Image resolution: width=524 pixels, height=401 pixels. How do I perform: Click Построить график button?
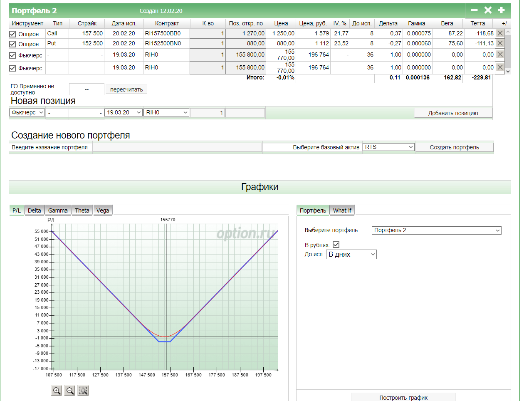coord(403,397)
